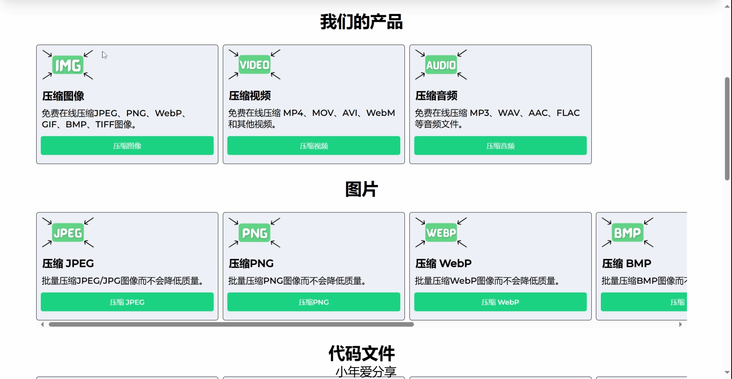Open the 压缩图像 green button

pyautogui.click(x=127, y=146)
